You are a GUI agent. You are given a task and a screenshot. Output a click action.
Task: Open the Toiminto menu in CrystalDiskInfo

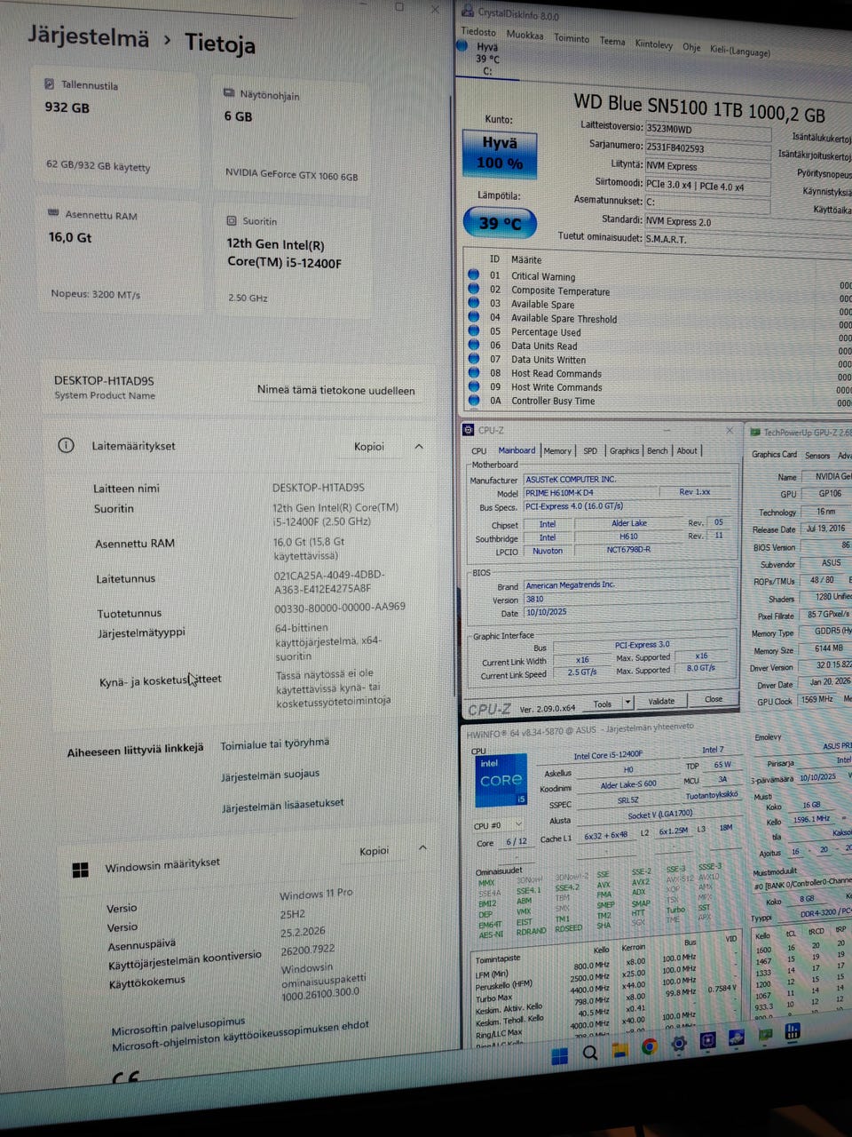click(x=572, y=38)
